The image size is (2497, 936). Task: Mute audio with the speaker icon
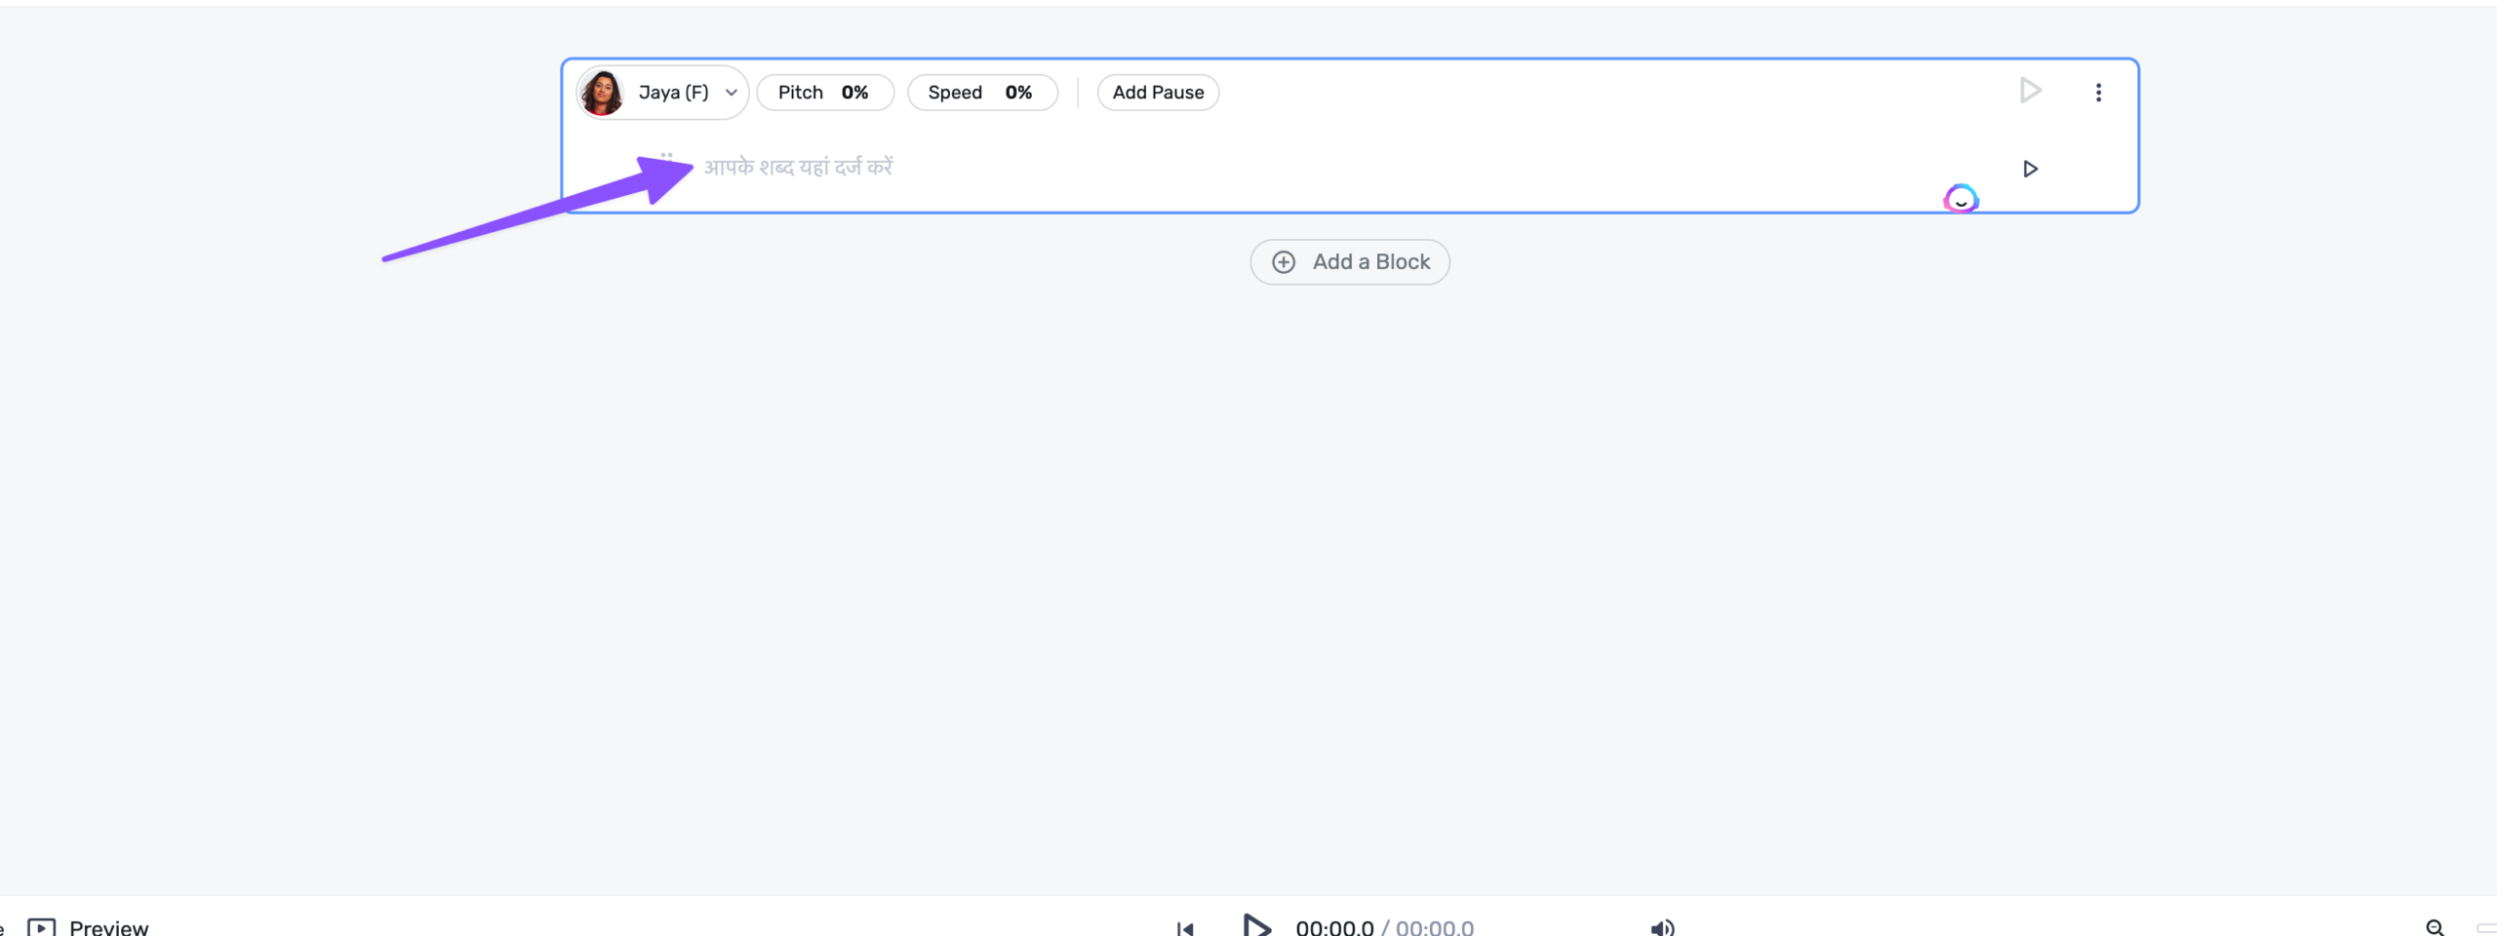(1662, 927)
